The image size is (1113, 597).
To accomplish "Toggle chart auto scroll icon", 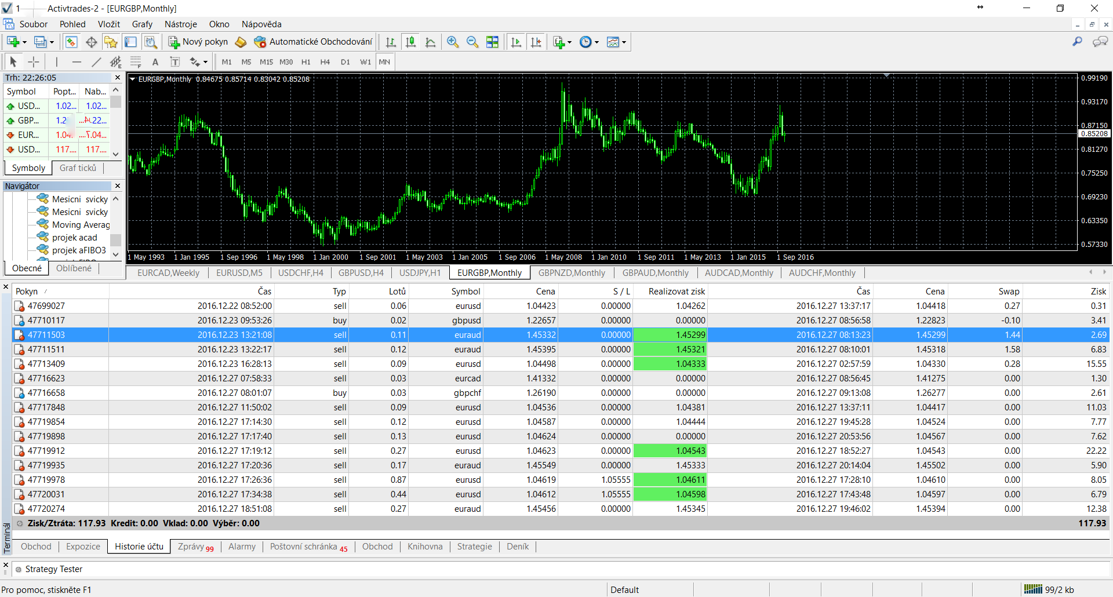I will (x=516, y=42).
